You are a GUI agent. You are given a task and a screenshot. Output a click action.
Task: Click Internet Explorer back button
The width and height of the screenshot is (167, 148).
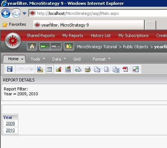6,13
